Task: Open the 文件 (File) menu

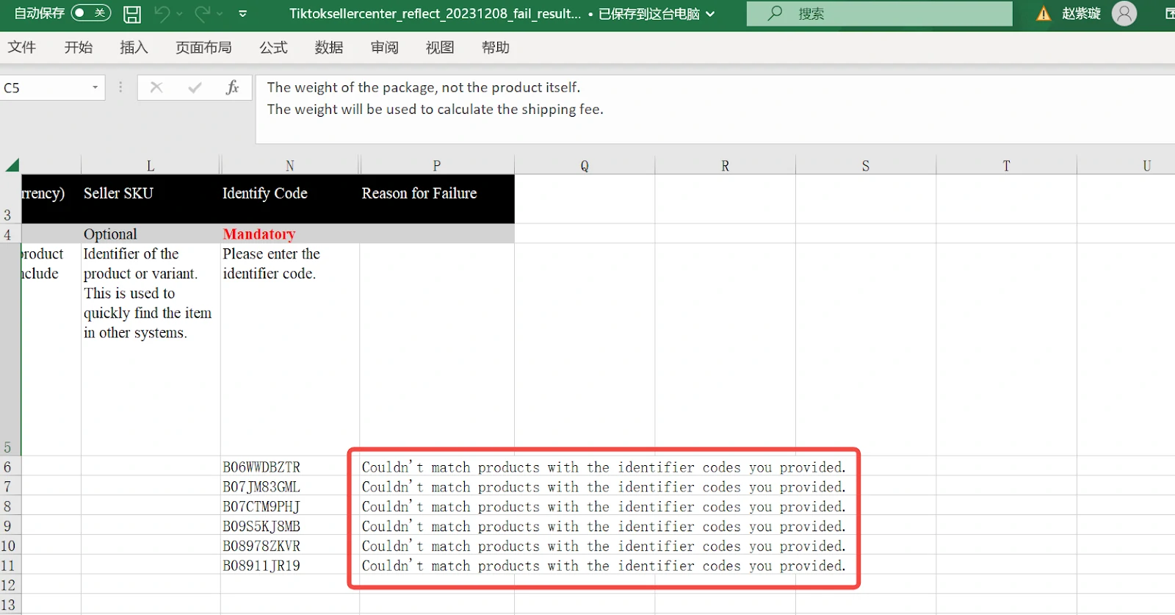Action: click(22, 48)
